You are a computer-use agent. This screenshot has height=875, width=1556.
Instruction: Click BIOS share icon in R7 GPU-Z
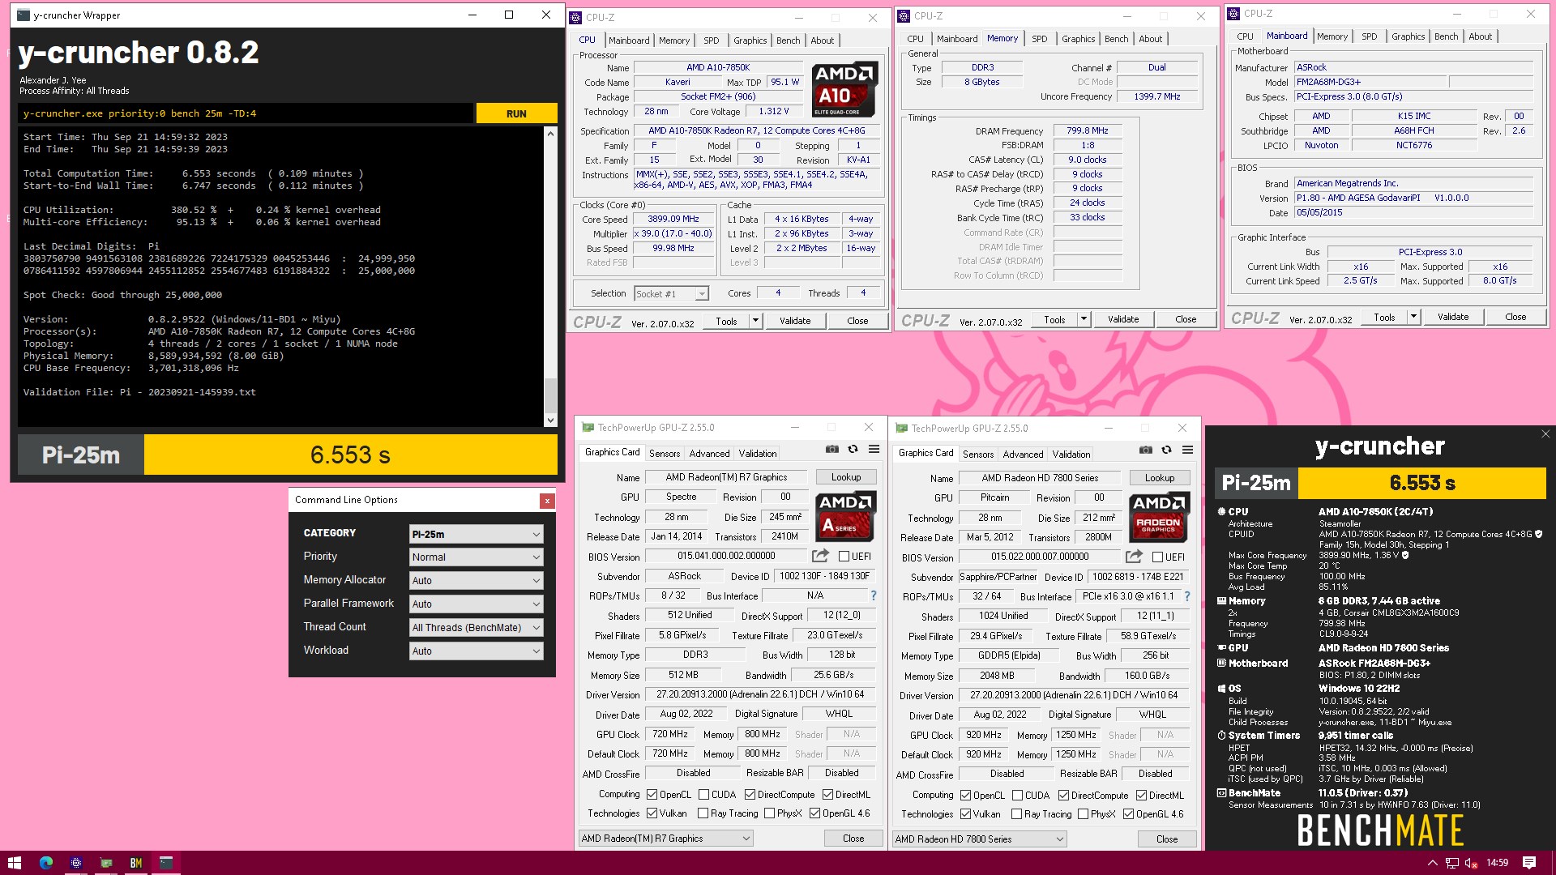(821, 556)
